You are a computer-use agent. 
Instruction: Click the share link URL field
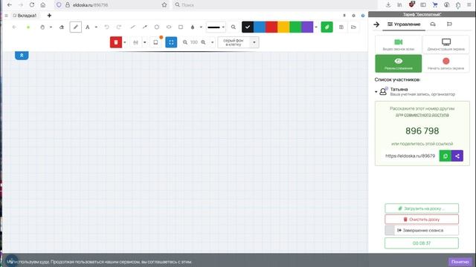410,156
